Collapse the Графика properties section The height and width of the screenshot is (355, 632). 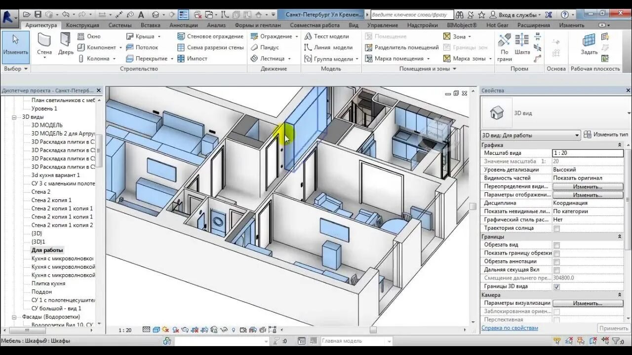tap(620, 145)
